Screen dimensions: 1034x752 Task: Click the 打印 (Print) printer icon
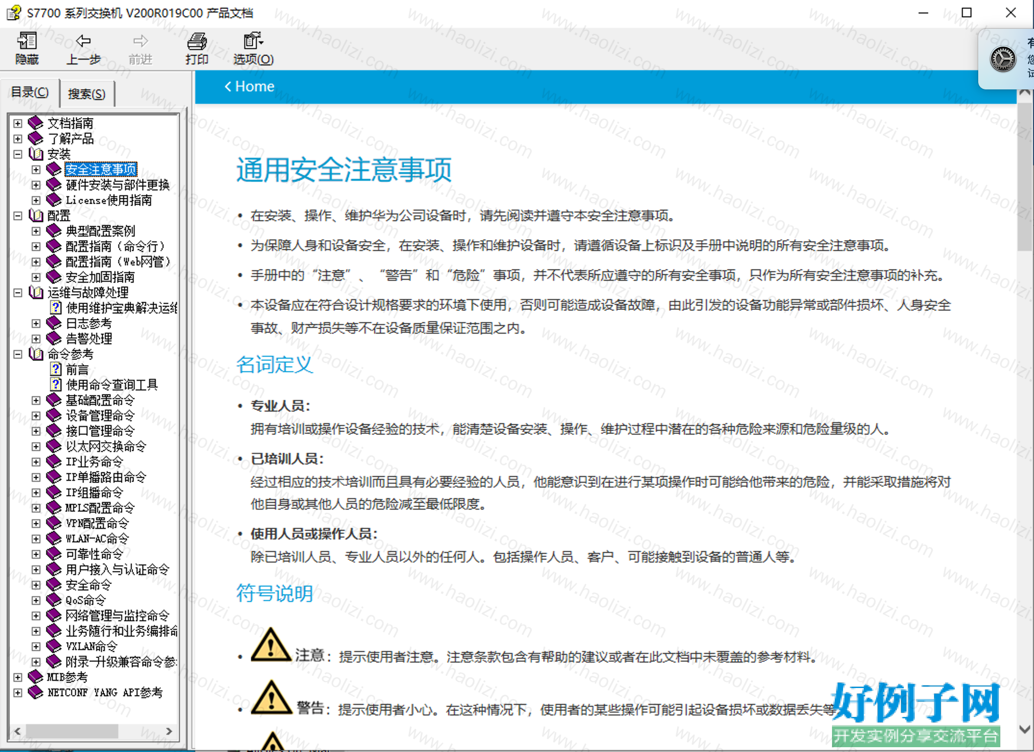pos(197,41)
